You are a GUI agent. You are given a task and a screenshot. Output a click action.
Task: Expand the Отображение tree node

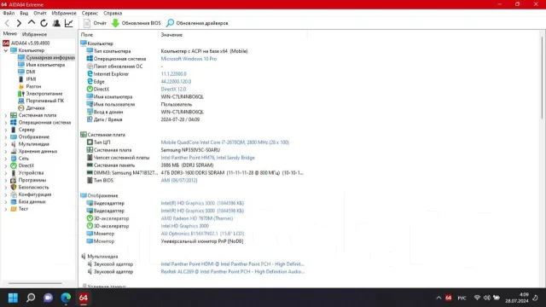6,136
